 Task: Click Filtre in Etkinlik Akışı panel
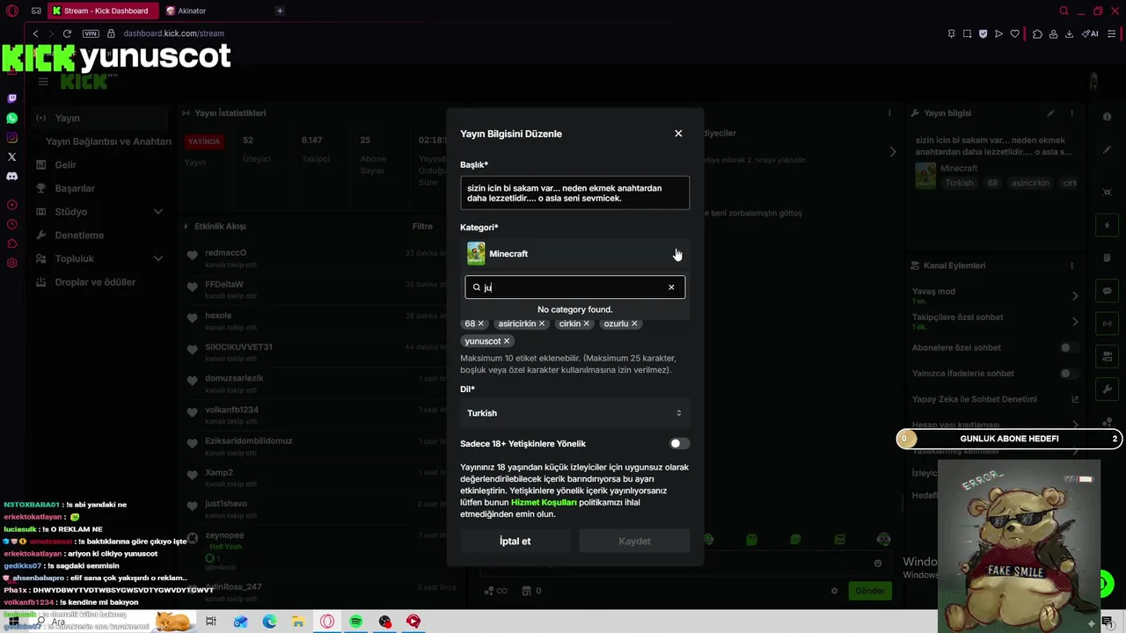422,226
